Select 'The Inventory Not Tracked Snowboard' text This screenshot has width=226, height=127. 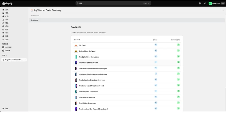93,109
